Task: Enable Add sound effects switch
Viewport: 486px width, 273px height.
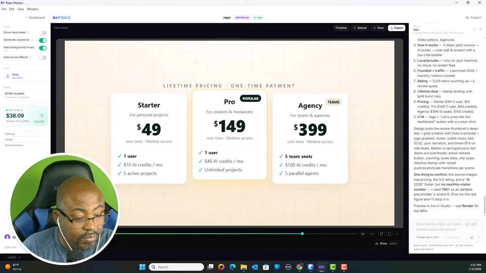Action: pyautogui.click(x=43, y=58)
